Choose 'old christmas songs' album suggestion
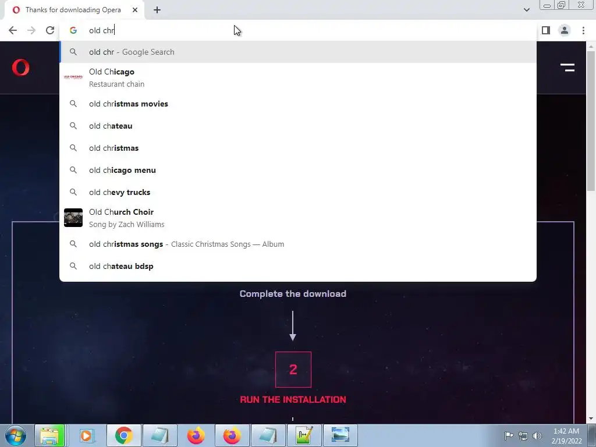The height and width of the screenshot is (447, 596). coord(298,244)
